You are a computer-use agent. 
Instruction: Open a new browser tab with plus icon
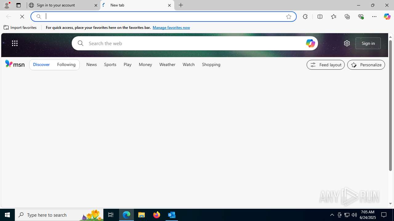(x=181, y=5)
